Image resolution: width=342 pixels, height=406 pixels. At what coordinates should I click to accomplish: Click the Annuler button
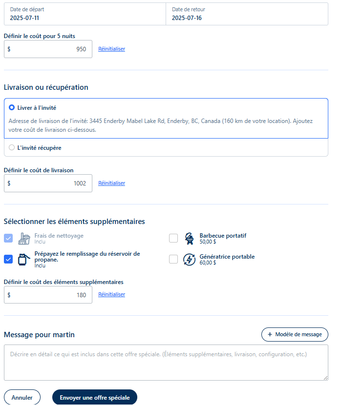(22, 397)
